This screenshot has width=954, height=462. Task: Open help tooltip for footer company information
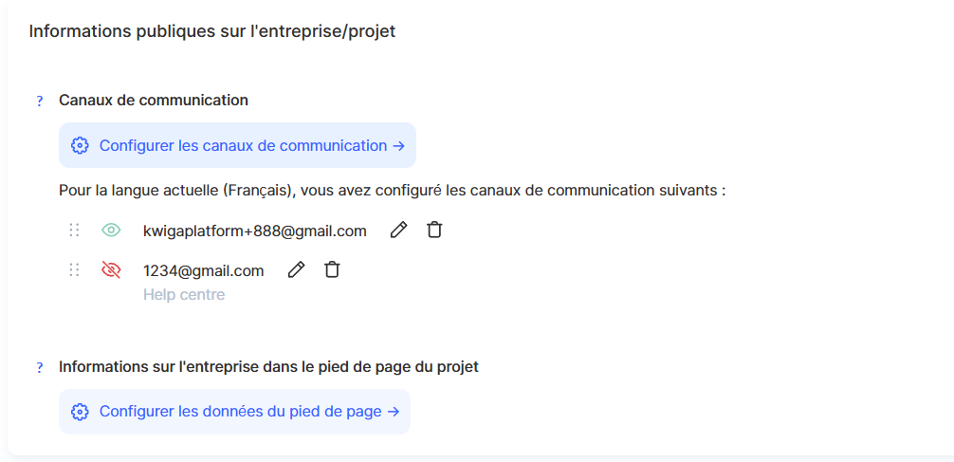click(40, 367)
